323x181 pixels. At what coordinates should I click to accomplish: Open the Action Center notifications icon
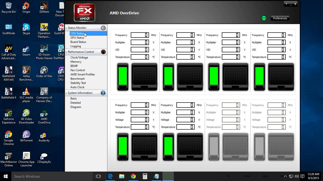tap(302, 176)
